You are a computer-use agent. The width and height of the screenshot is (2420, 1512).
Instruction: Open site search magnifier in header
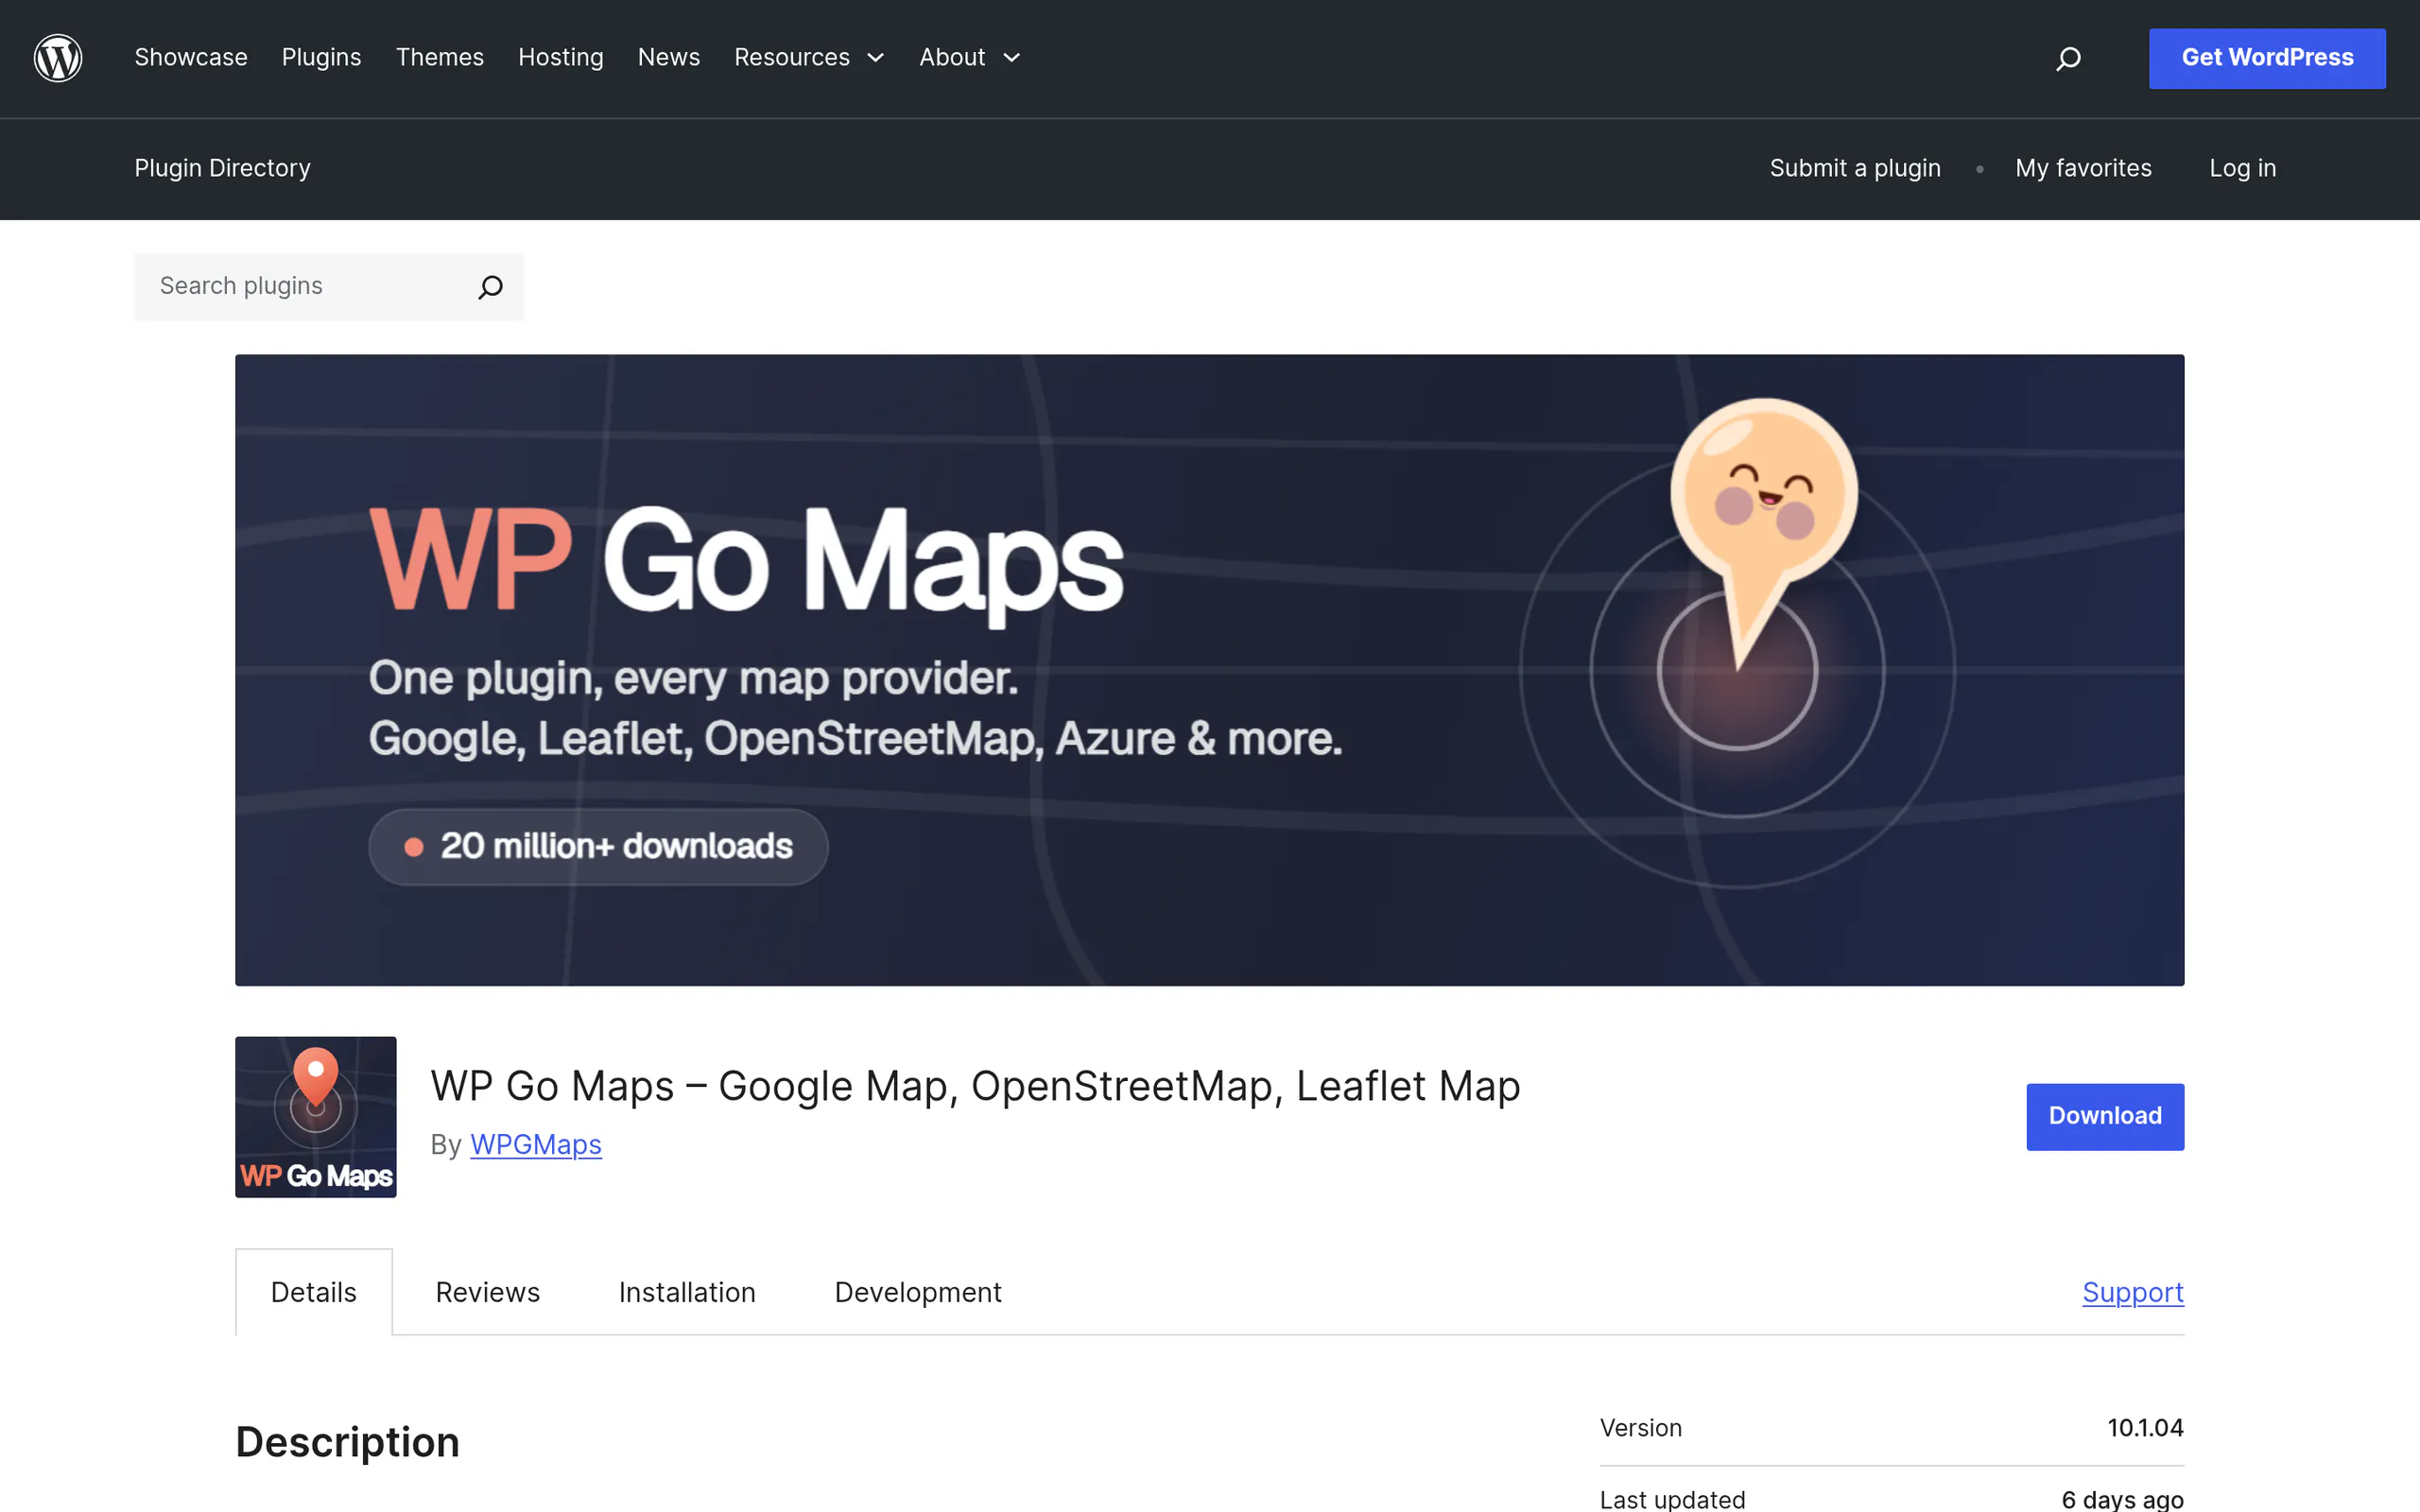(x=2068, y=59)
